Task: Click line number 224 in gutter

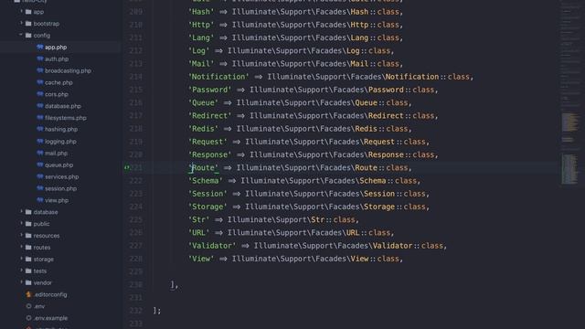Action: coord(135,207)
